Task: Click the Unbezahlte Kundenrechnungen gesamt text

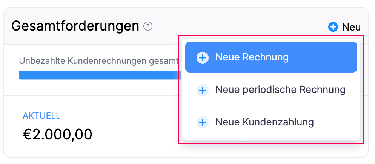Action: pos(98,61)
